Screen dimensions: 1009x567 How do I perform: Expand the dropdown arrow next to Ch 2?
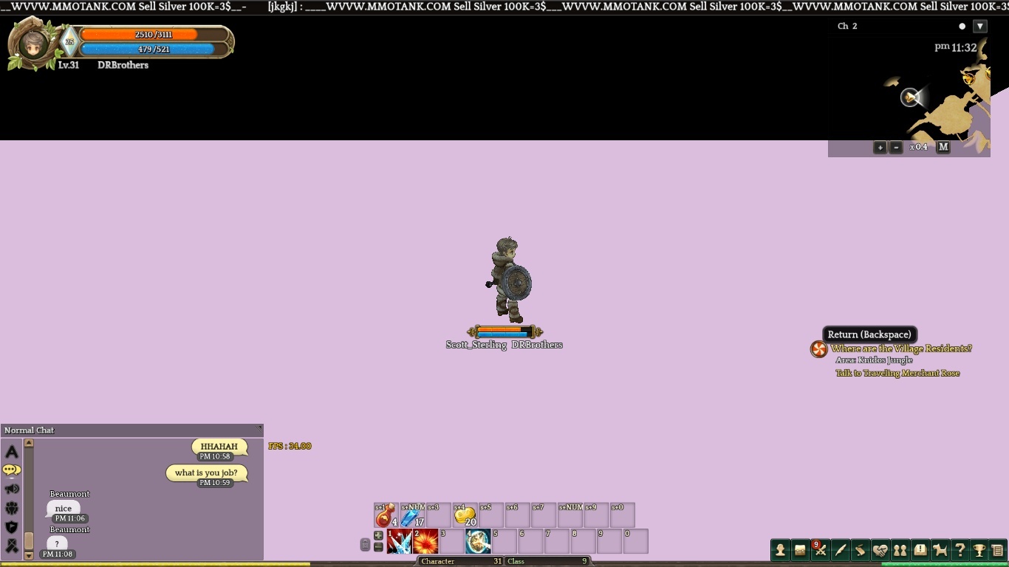click(980, 27)
